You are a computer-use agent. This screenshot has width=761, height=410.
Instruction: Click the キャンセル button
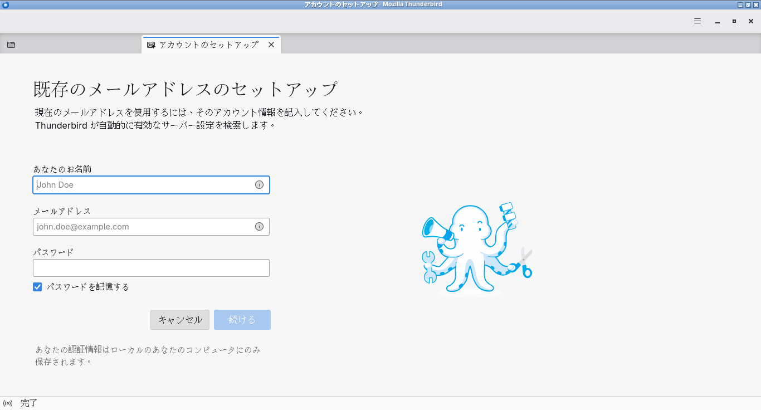pos(180,320)
